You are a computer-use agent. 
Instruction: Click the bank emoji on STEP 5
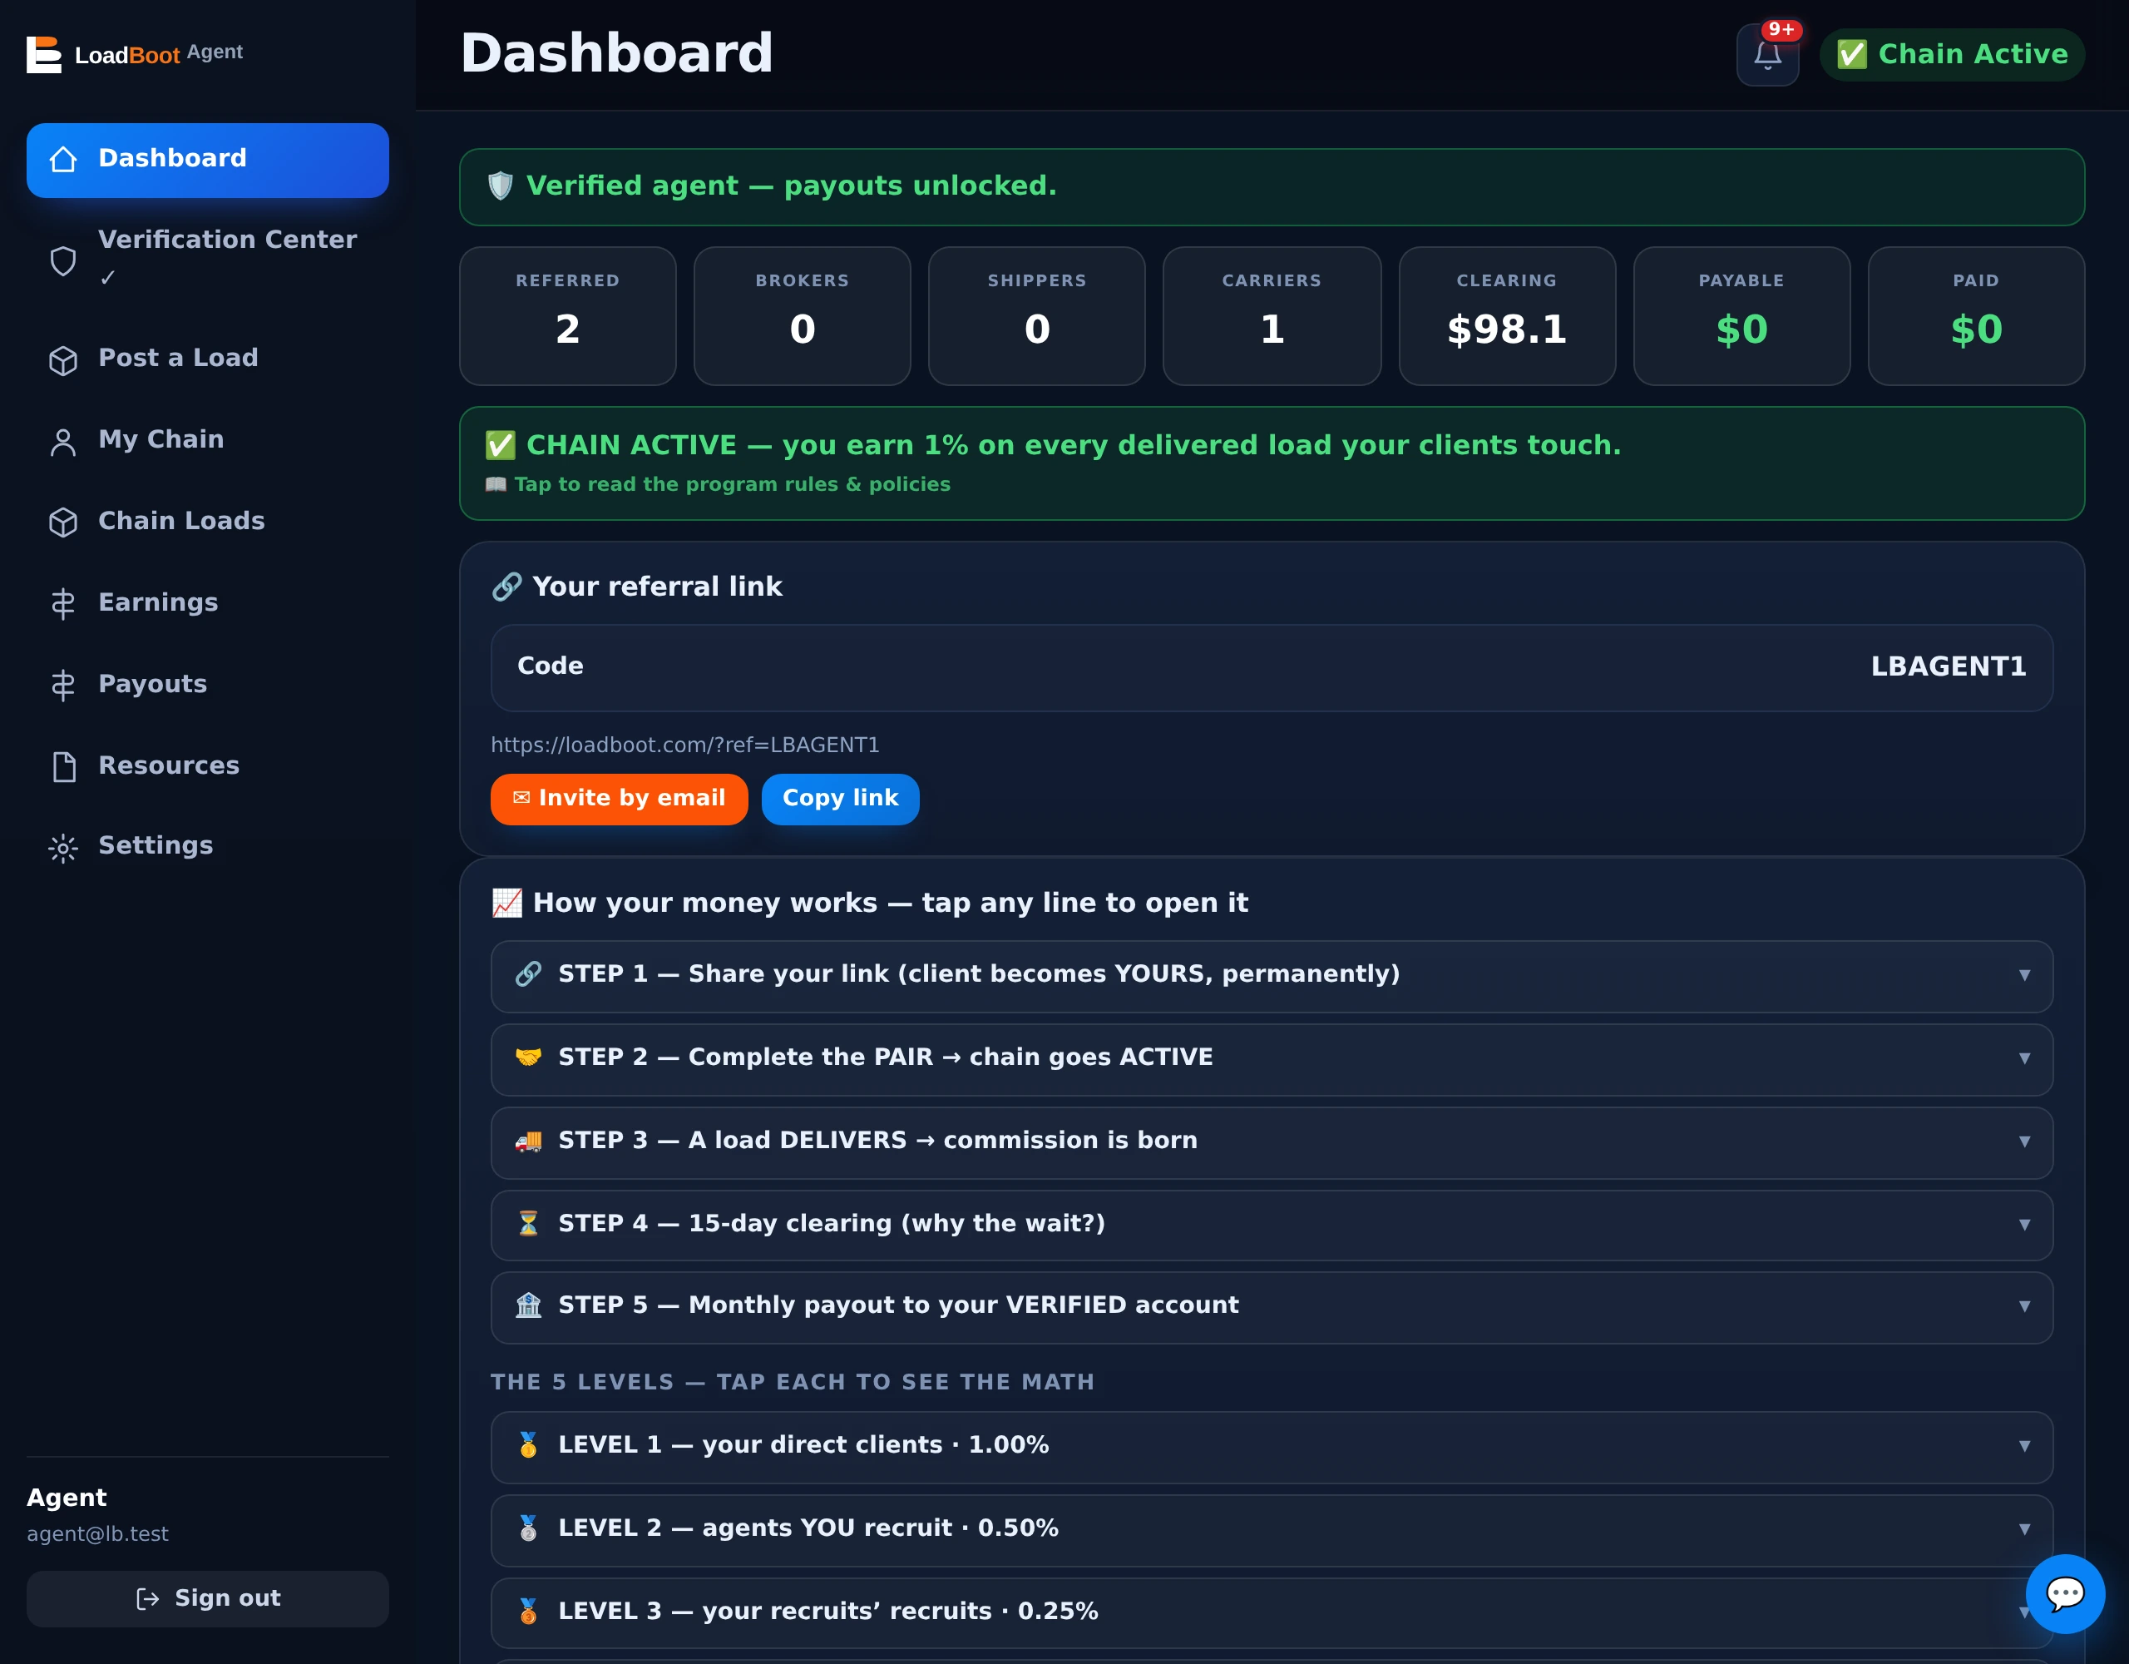(528, 1305)
